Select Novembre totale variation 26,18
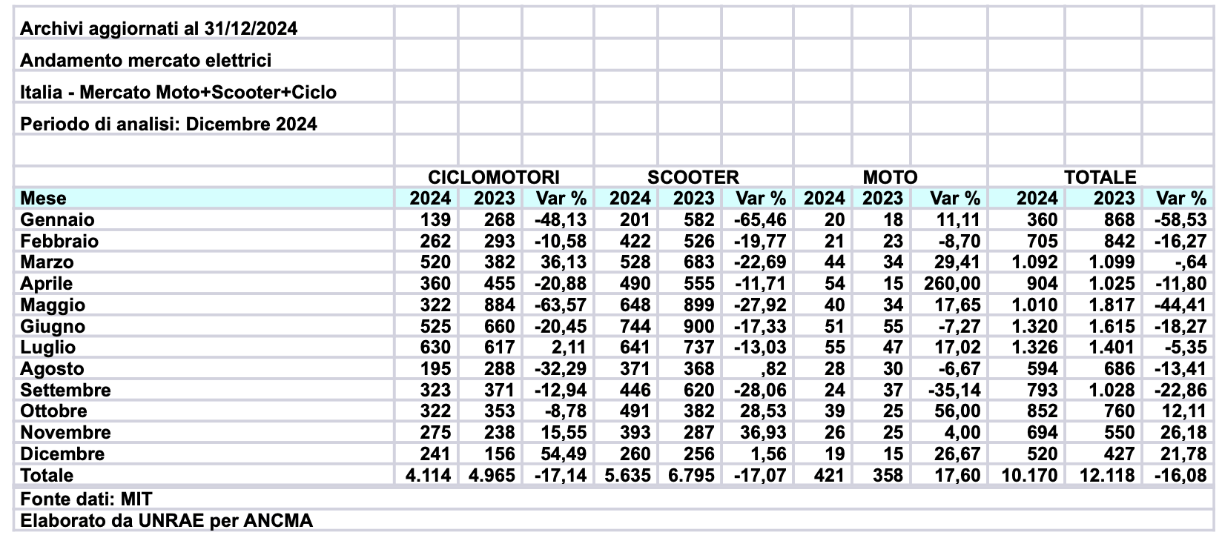This screenshot has height=538, width=1222. pyautogui.click(x=1185, y=433)
